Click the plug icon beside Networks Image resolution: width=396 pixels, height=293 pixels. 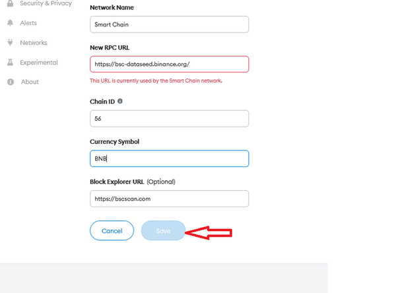coord(10,43)
